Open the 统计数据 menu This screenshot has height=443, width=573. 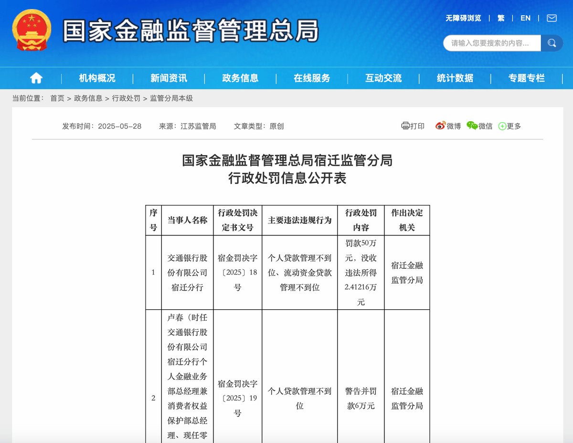(455, 78)
